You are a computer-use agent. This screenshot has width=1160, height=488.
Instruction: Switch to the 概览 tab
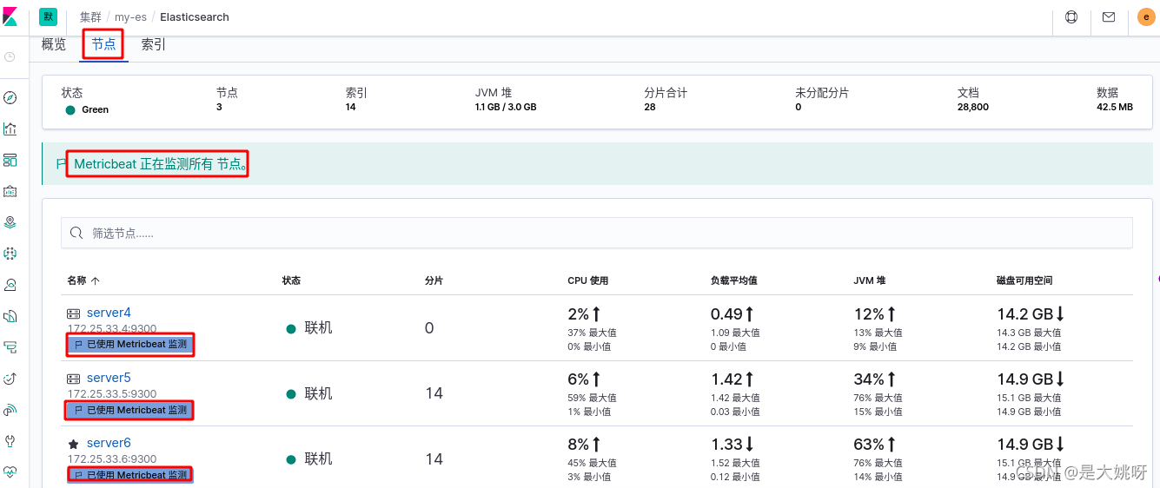[x=54, y=44]
